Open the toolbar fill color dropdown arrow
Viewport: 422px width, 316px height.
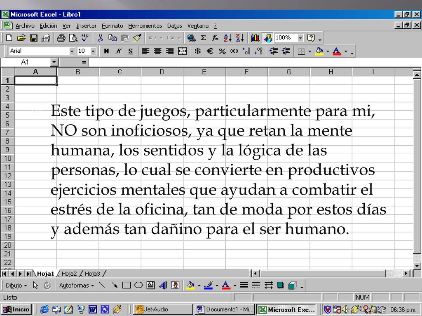[328, 51]
